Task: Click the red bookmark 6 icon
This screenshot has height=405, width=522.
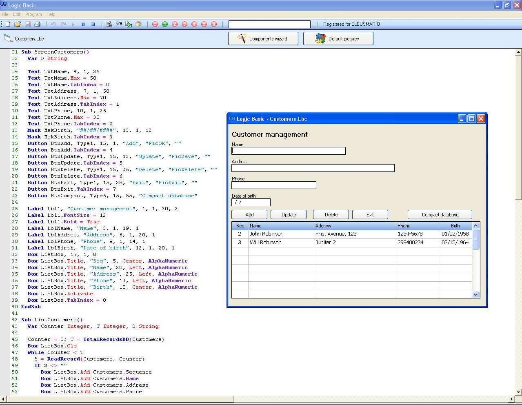Action: coord(214,24)
